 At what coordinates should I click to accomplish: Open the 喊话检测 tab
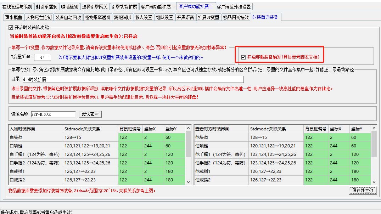69,7
